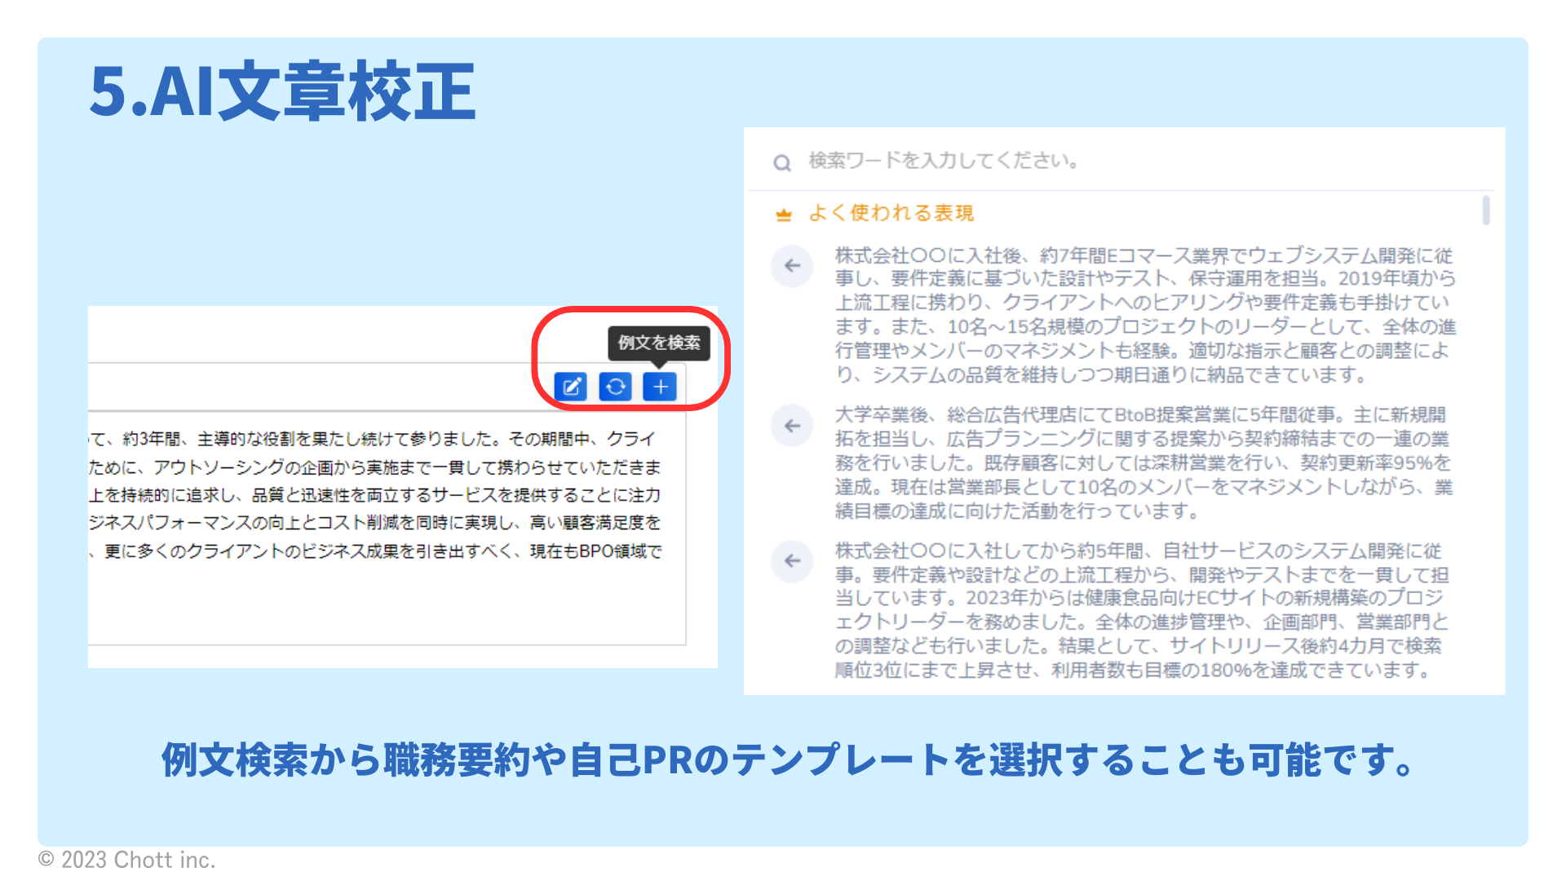The width and height of the screenshot is (1566, 881).
Task: Click the 例文を検索 tooltip label
Action: (x=659, y=343)
